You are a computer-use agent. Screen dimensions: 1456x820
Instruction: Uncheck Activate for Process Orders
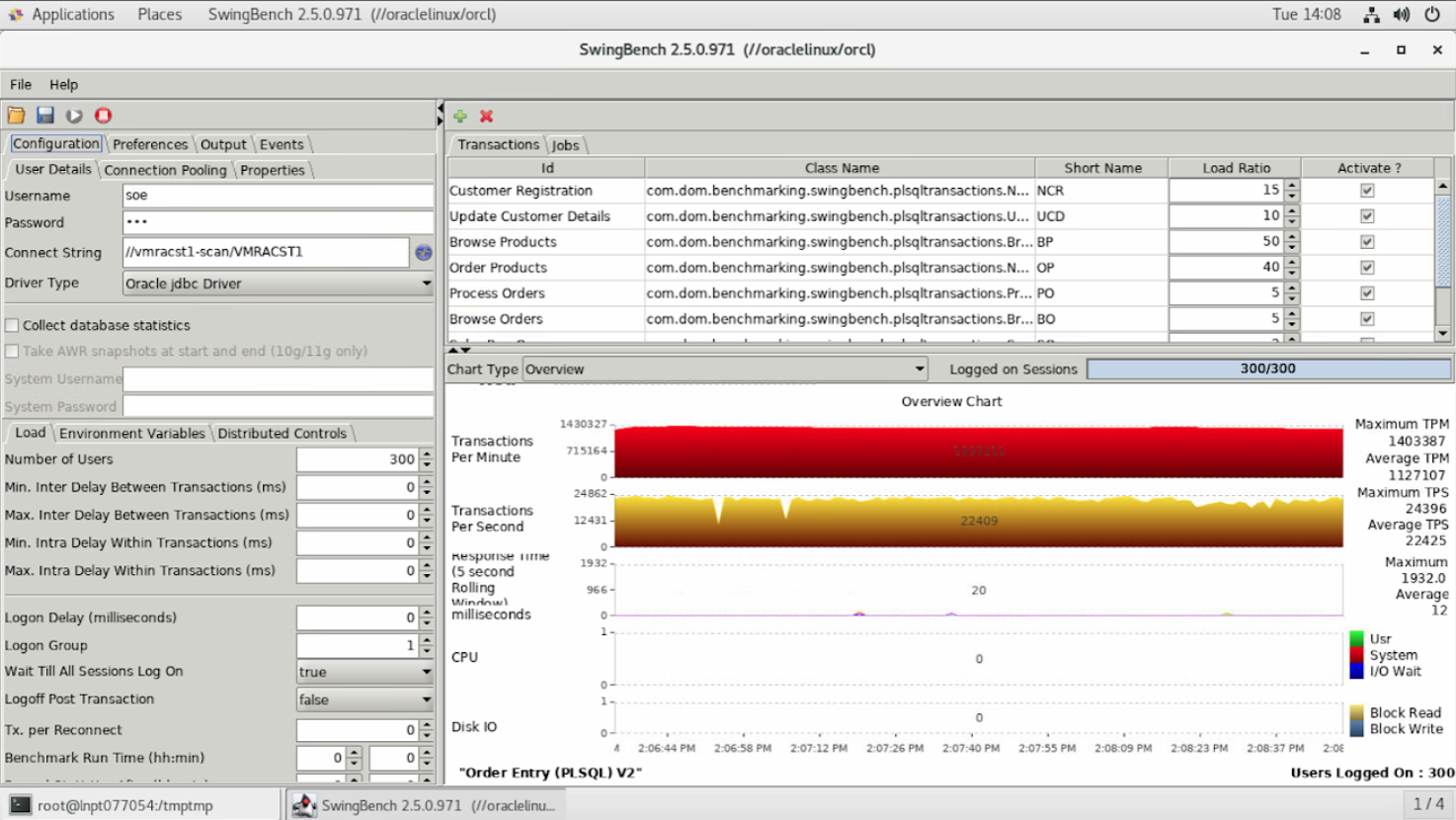[x=1367, y=293]
